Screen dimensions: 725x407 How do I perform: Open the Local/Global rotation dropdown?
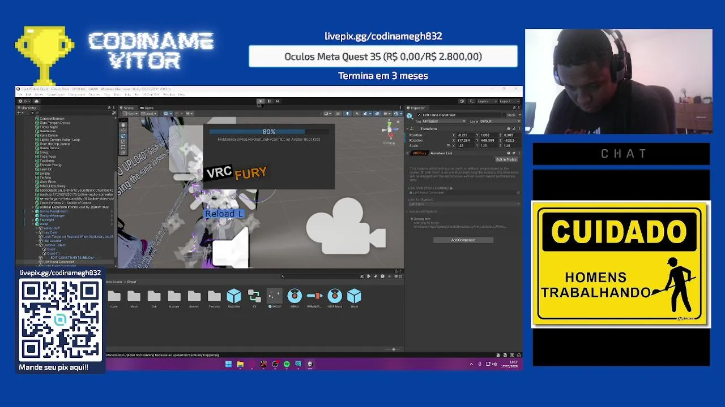[x=149, y=114]
